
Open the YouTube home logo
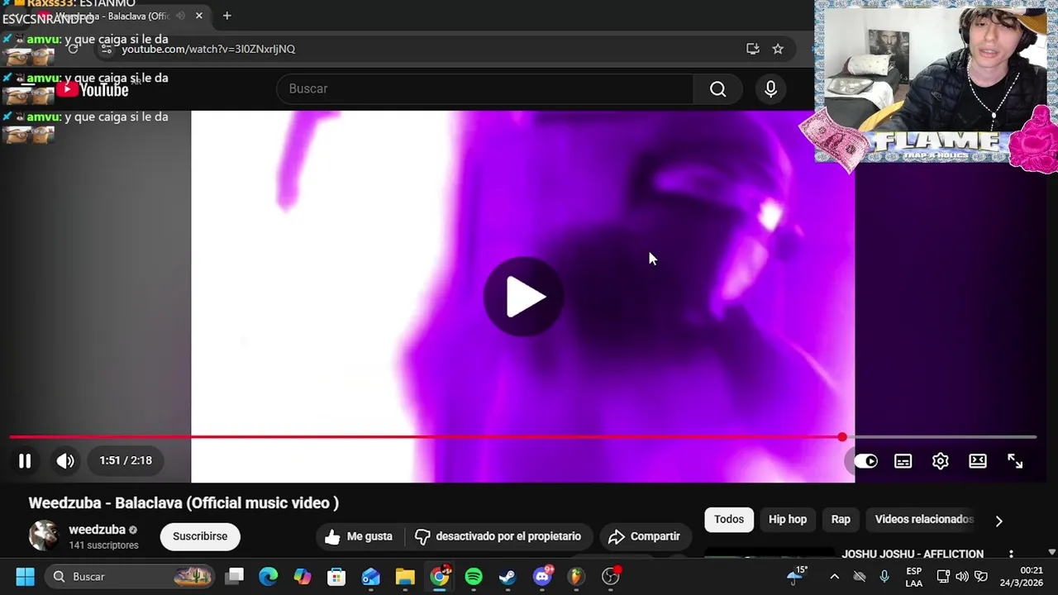pyautogui.click(x=93, y=89)
